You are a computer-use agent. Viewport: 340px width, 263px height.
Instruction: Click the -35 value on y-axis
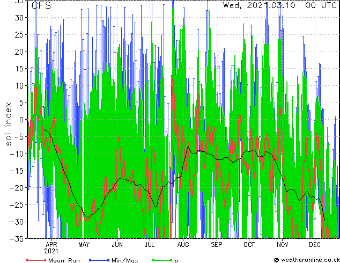(x=17, y=239)
